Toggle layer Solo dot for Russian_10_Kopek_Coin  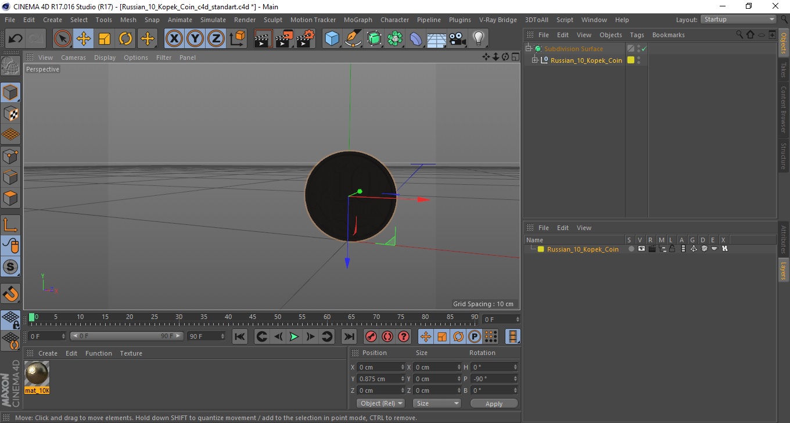[631, 249]
